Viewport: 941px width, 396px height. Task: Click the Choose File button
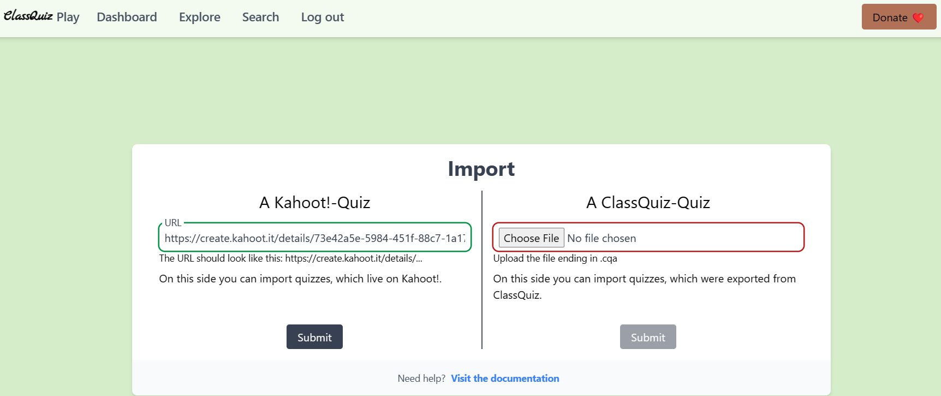[531, 238]
